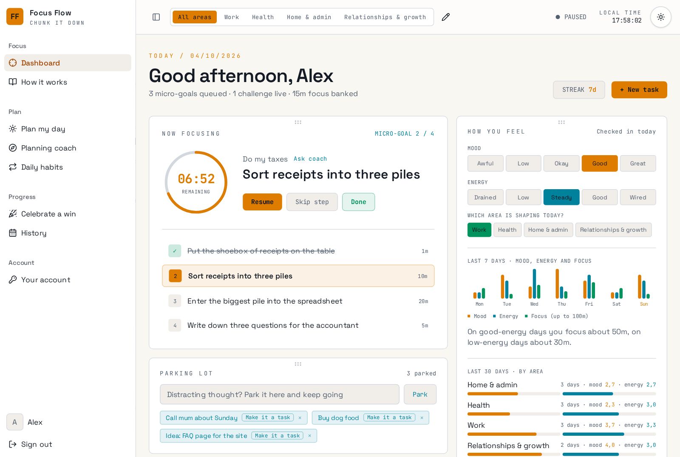Make Call mum about Sunday a task
This screenshot has height=457, width=680.
tap(268, 417)
